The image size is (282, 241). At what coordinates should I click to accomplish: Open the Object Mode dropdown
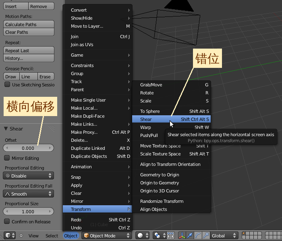107,235
